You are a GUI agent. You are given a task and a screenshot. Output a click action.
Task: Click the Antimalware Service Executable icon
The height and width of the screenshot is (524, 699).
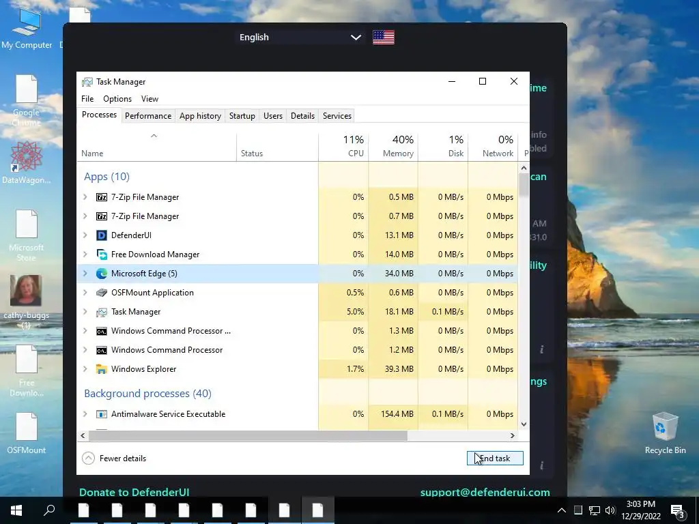[x=102, y=414]
